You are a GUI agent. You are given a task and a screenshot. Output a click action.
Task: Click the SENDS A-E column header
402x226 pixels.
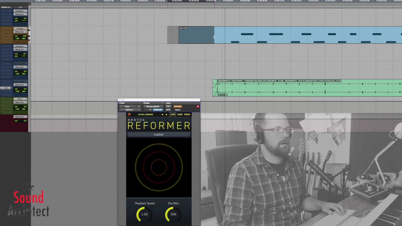6,7
